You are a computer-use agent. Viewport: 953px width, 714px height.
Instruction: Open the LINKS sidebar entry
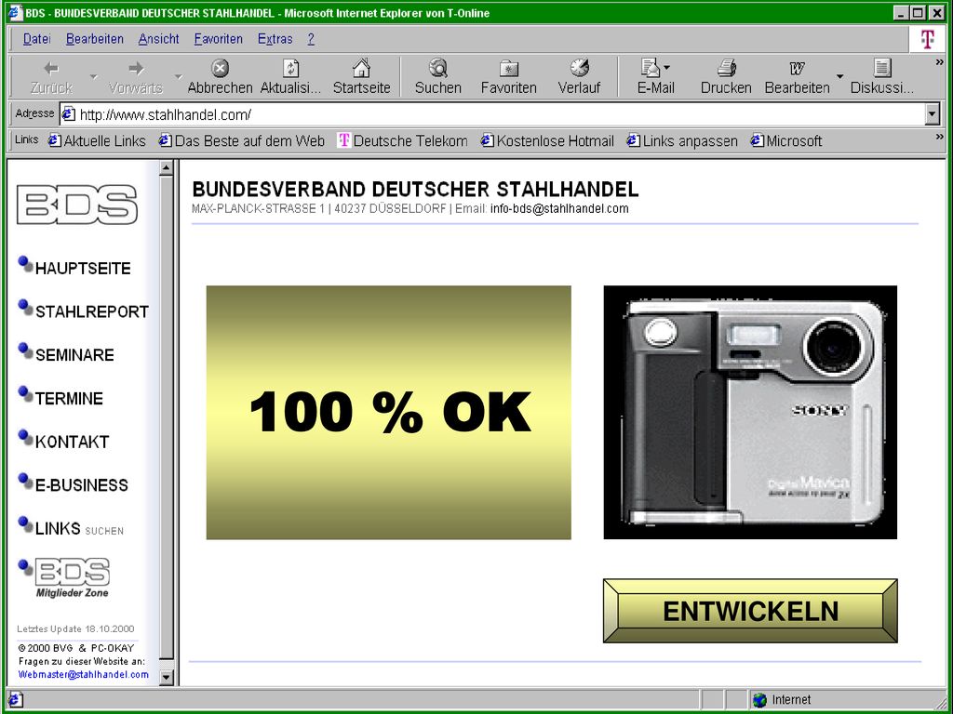click(58, 528)
